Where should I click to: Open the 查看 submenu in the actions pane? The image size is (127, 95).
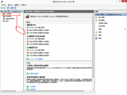(x=100, y=29)
